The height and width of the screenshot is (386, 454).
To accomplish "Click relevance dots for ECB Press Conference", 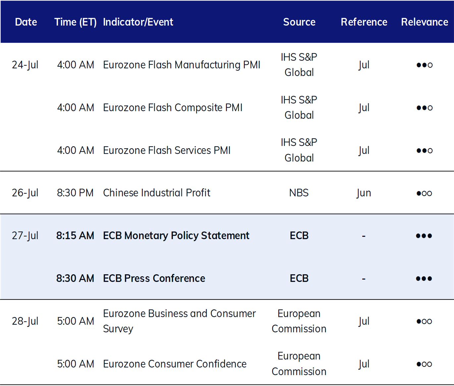I will 424,279.
